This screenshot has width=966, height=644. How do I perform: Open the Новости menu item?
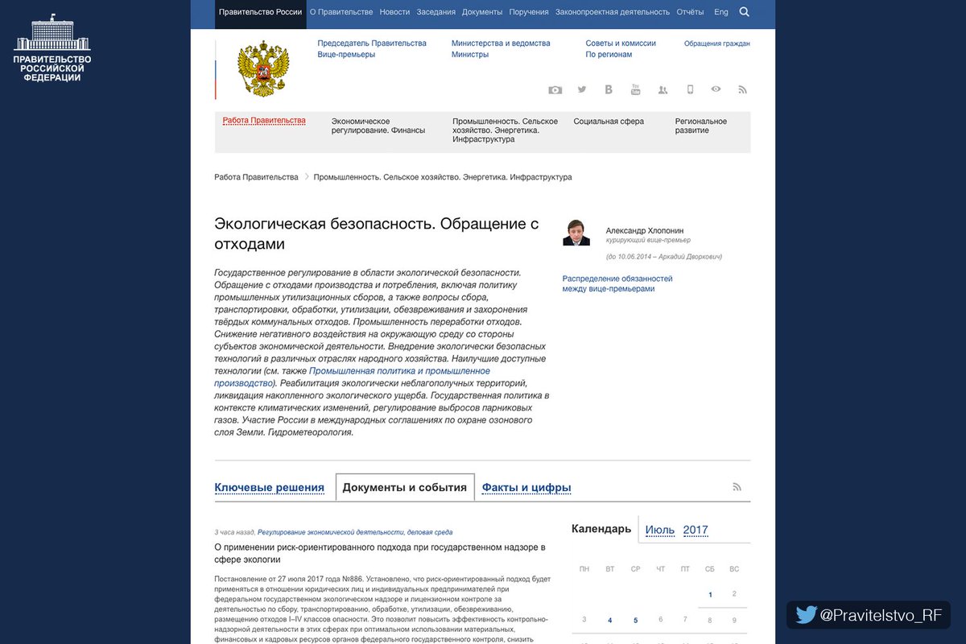[394, 12]
